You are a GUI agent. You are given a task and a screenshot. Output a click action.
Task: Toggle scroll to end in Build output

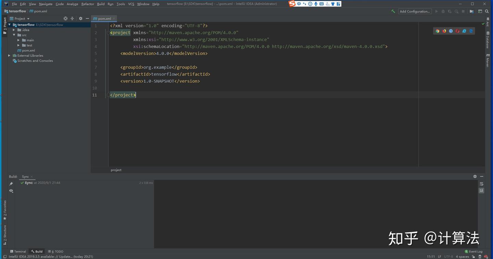coord(481,190)
